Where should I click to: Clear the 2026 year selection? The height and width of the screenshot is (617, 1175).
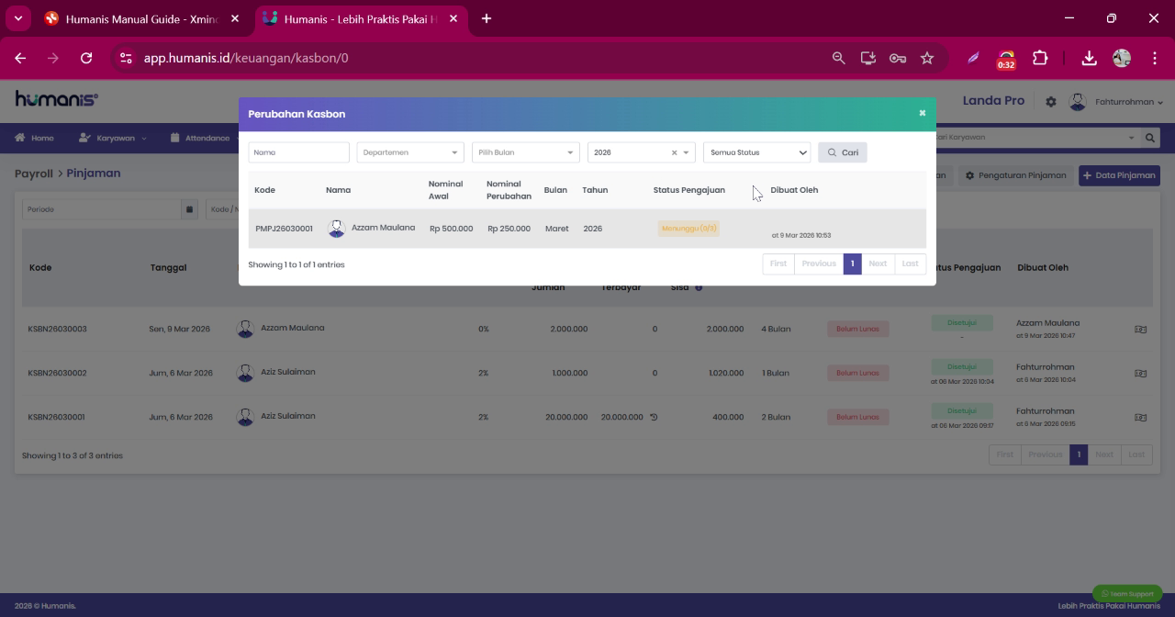(x=674, y=153)
